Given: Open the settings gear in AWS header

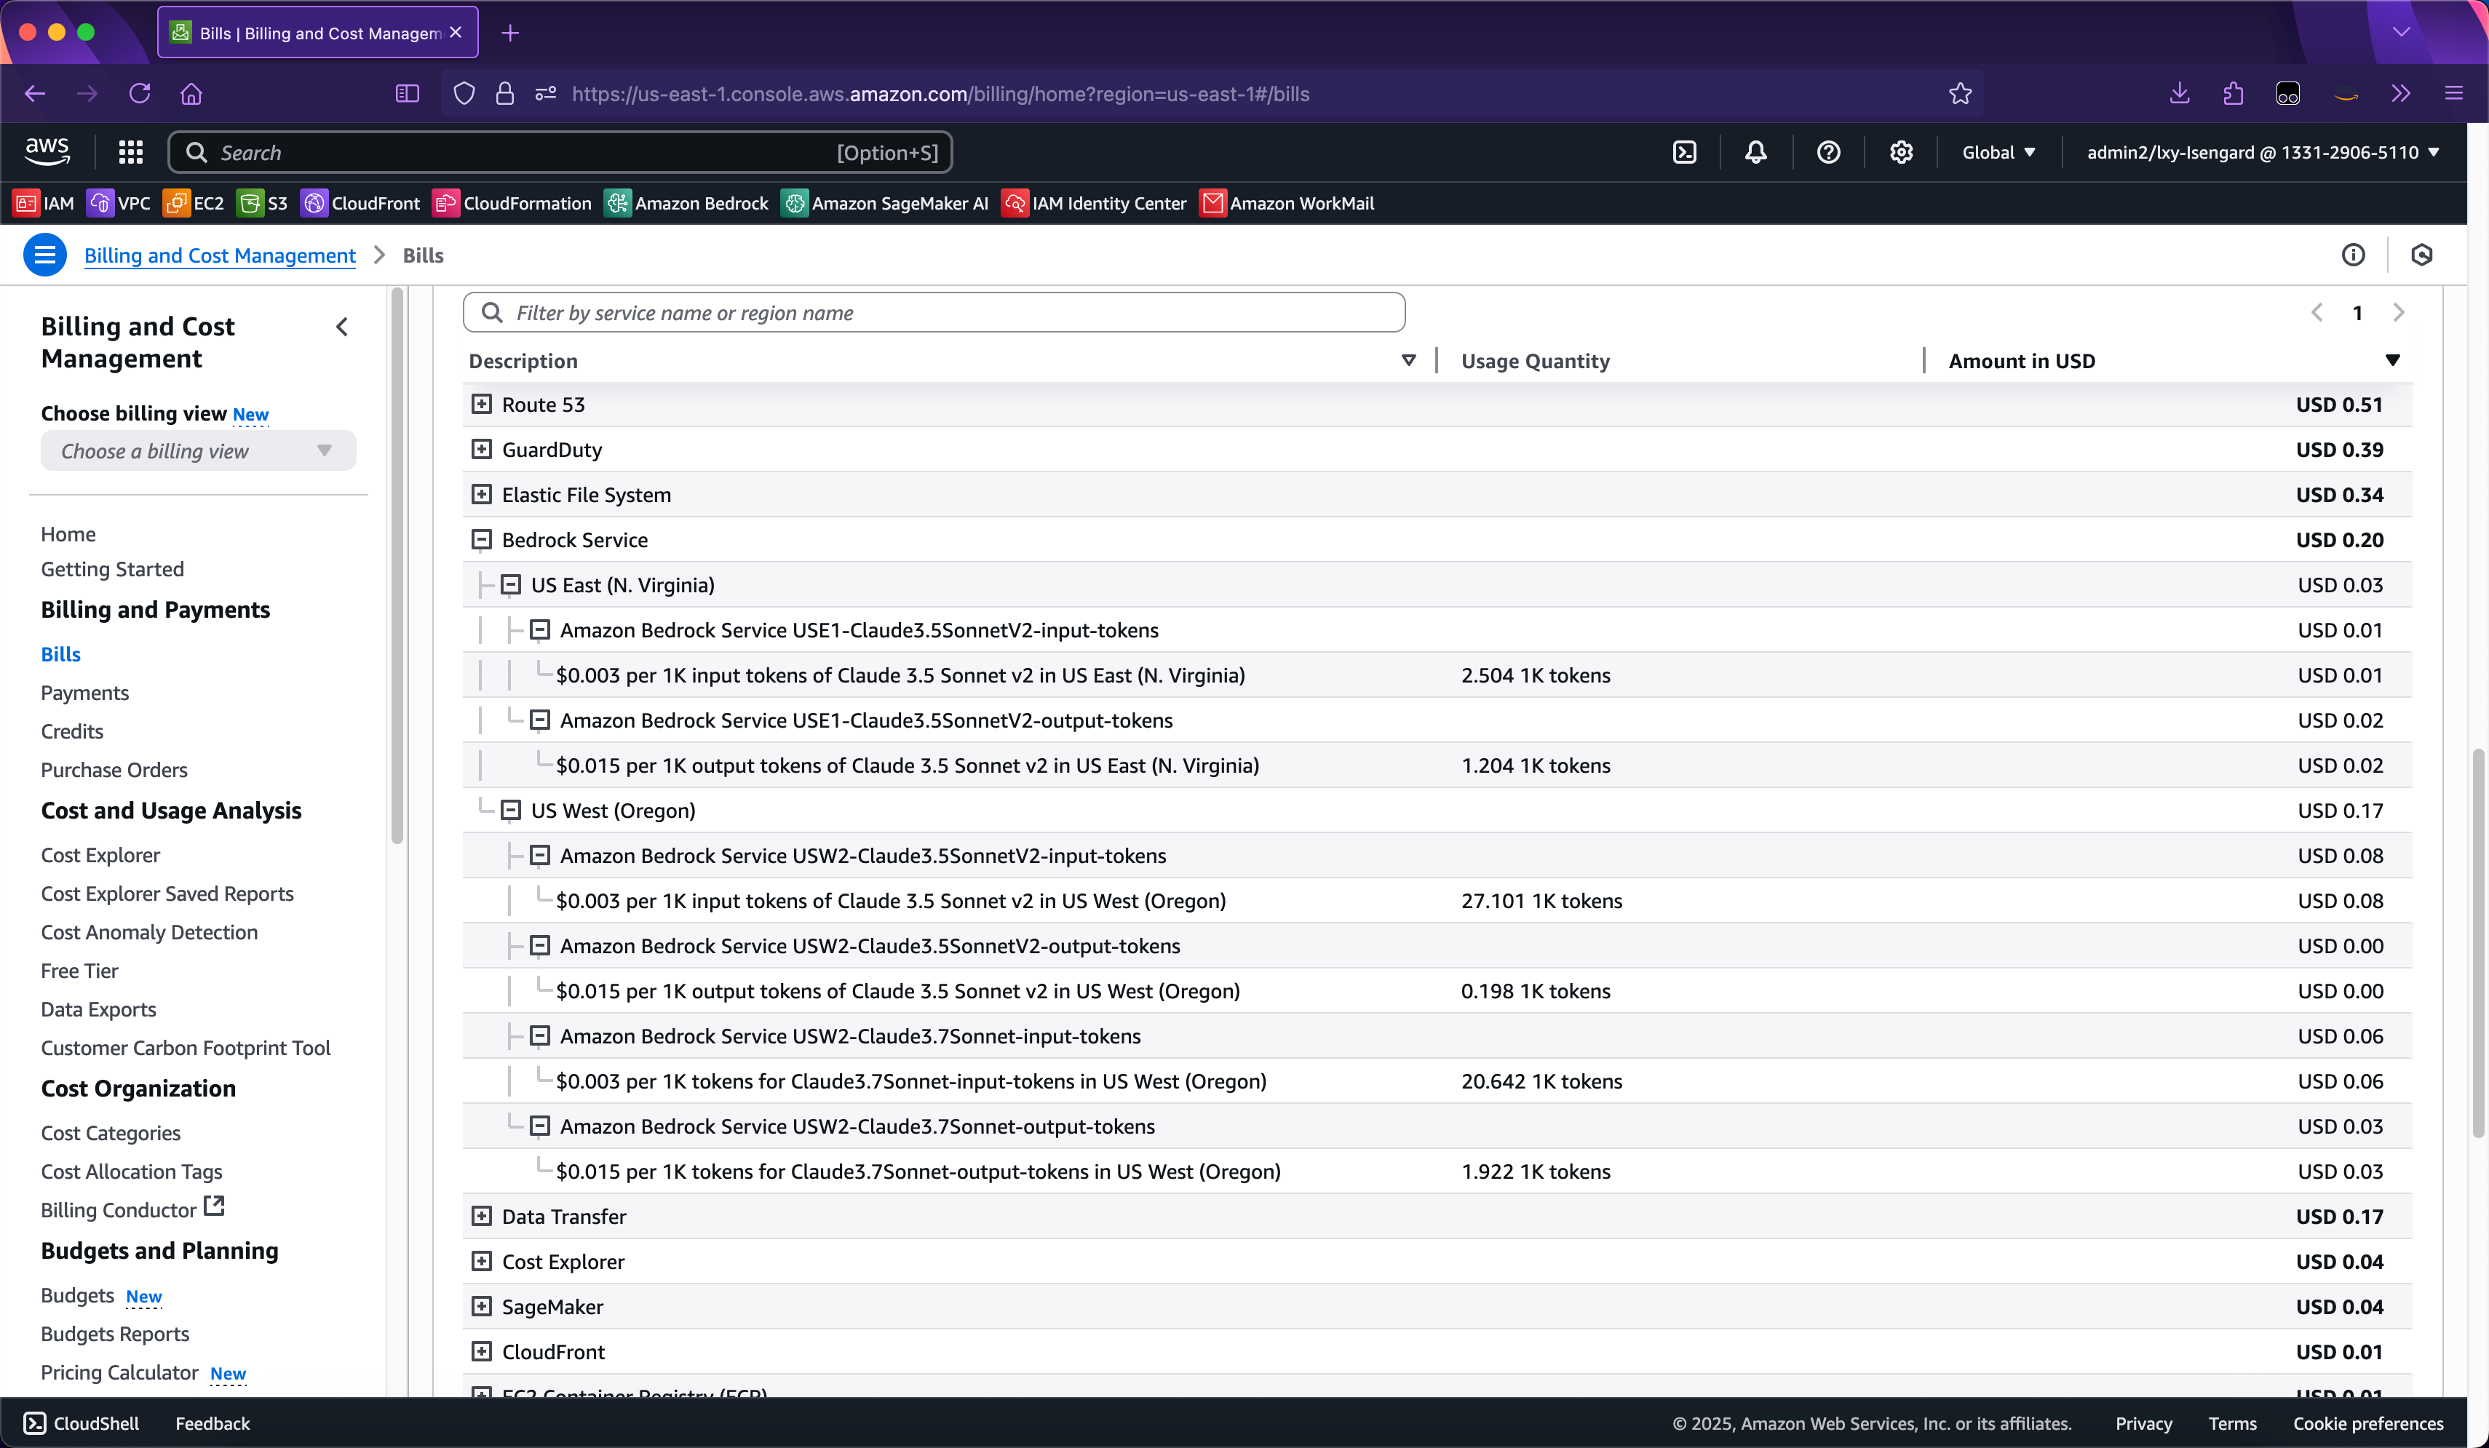Looking at the screenshot, I should coord(1901,152).
